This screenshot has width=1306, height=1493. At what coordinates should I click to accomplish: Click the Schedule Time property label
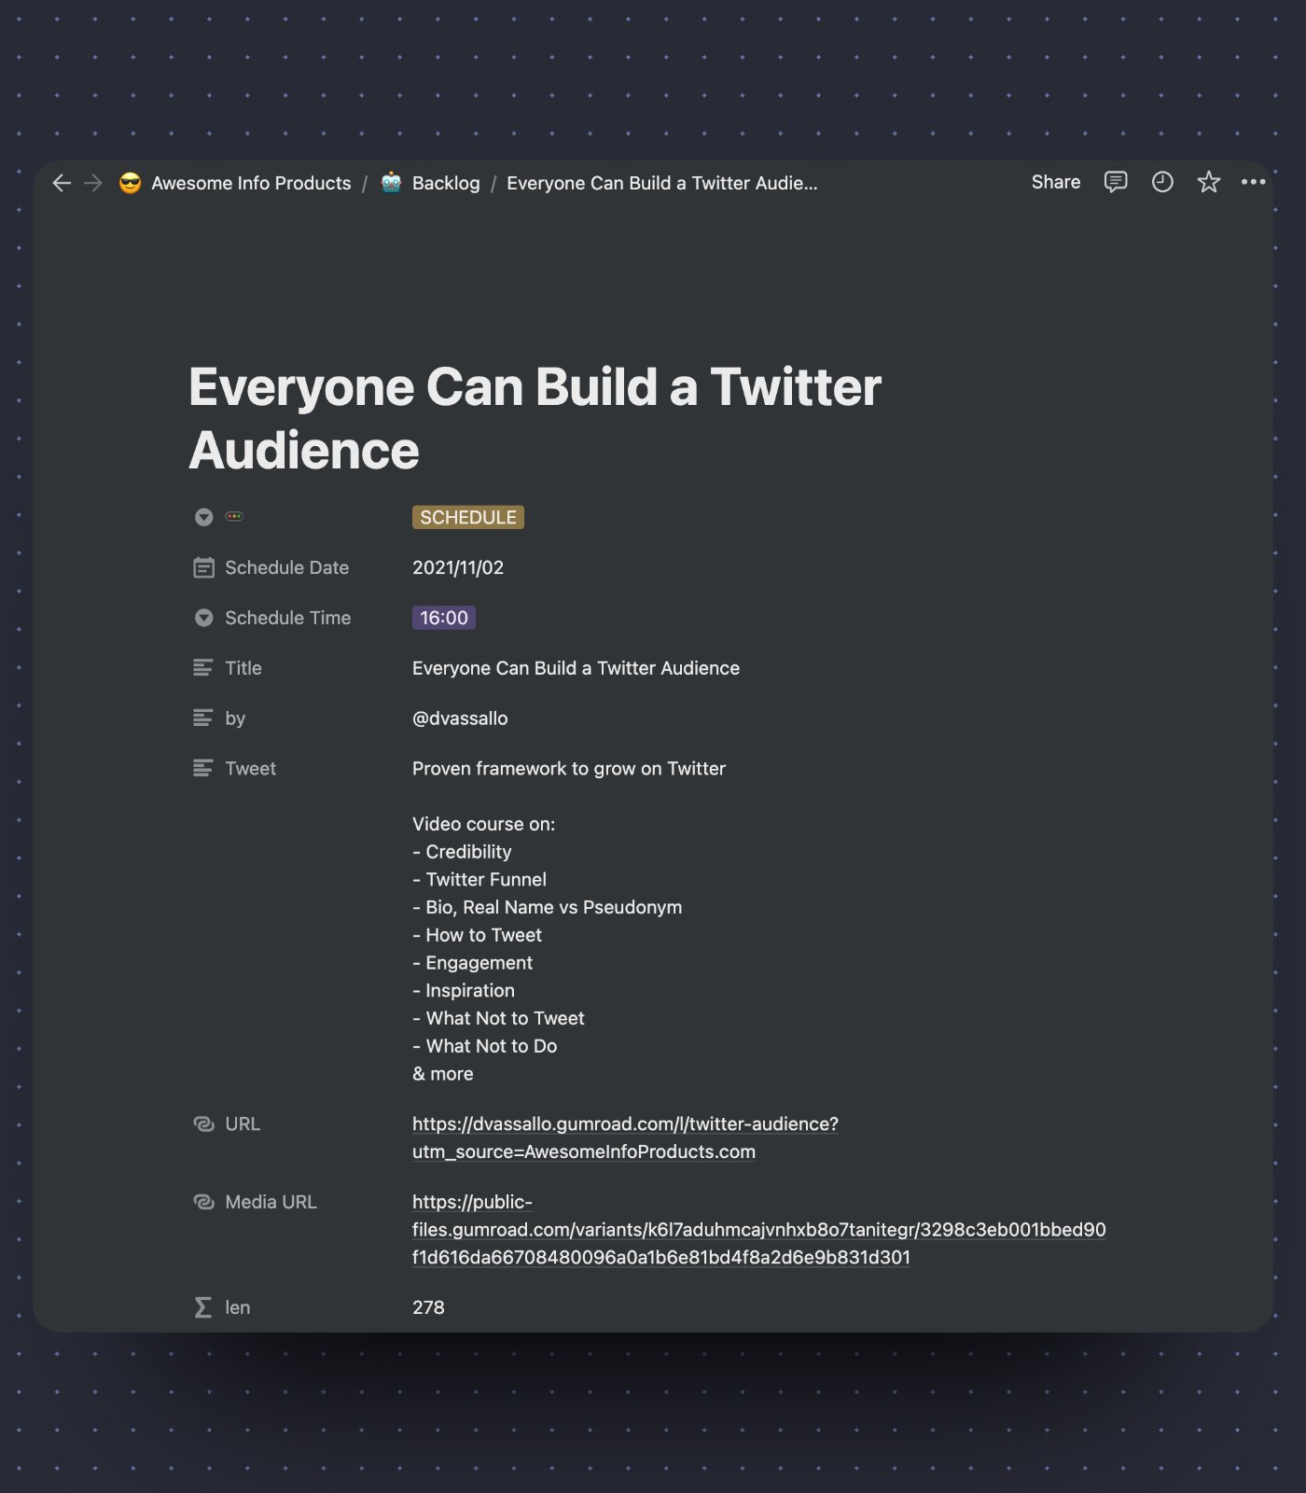point(287,618)
